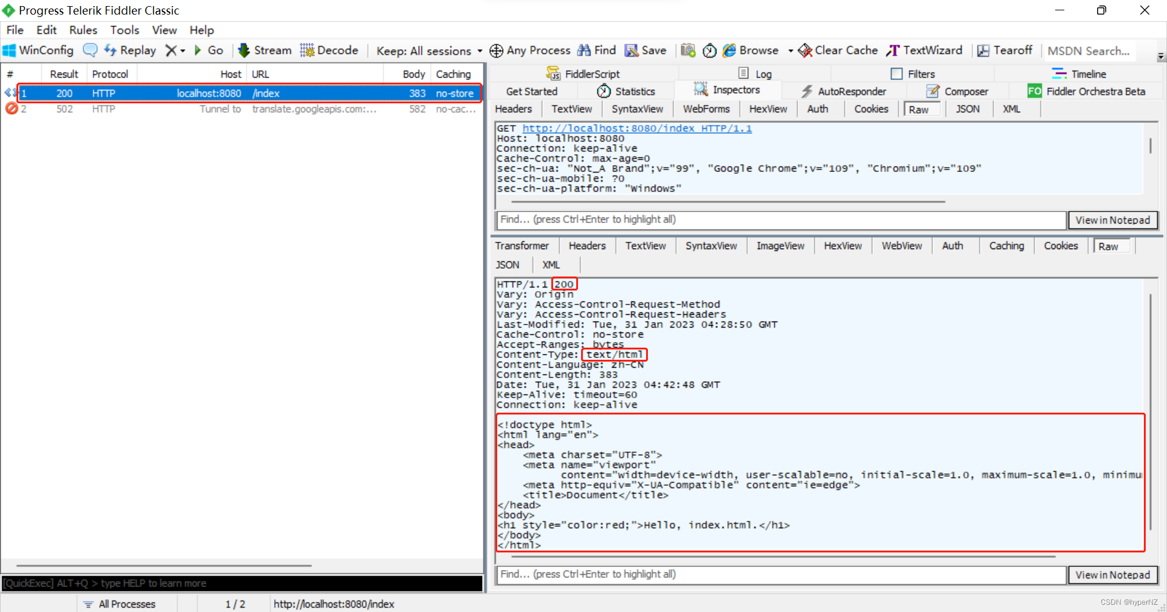Click the session list horizontal scrollbar
This screenshot has height=612, width=1167.
[x=164, y=566]
